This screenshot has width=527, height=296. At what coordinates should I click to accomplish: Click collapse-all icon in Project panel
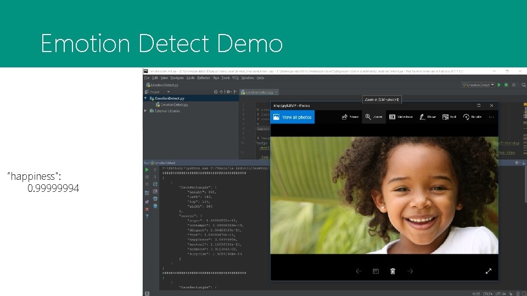(221, 92)
